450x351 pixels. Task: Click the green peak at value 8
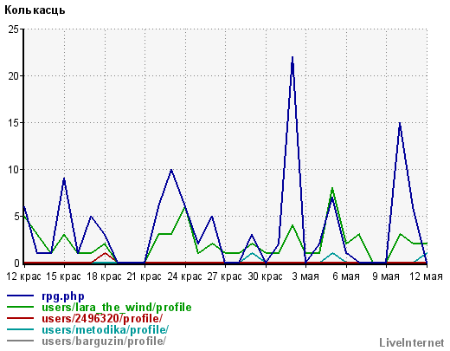[332, 189]
